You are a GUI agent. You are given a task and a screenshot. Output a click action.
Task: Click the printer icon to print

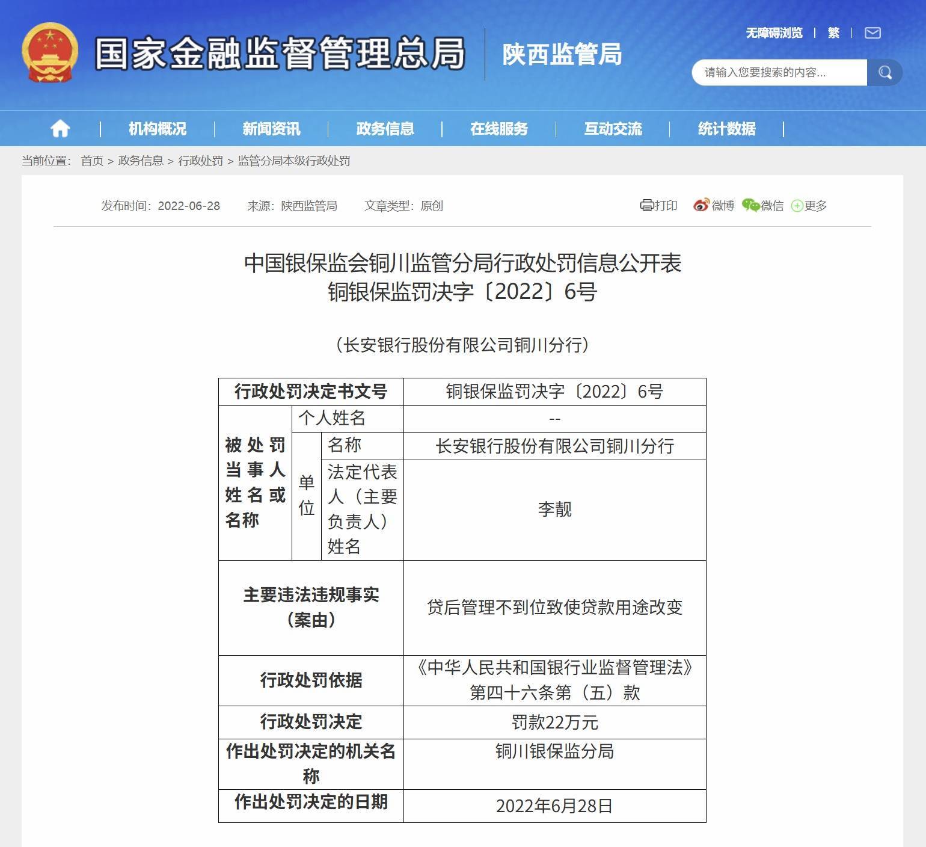tap(646, 206)
